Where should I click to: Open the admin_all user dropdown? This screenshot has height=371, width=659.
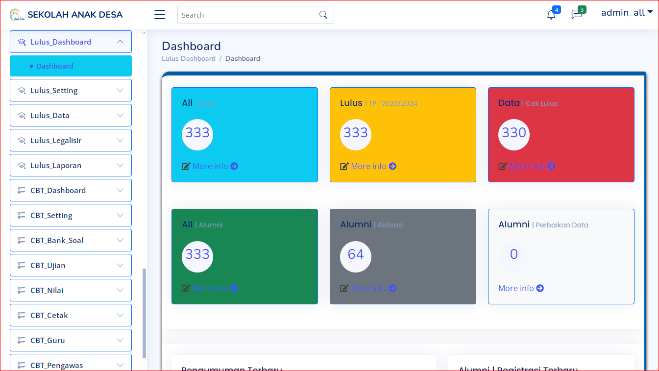click(x=627, y=13)
